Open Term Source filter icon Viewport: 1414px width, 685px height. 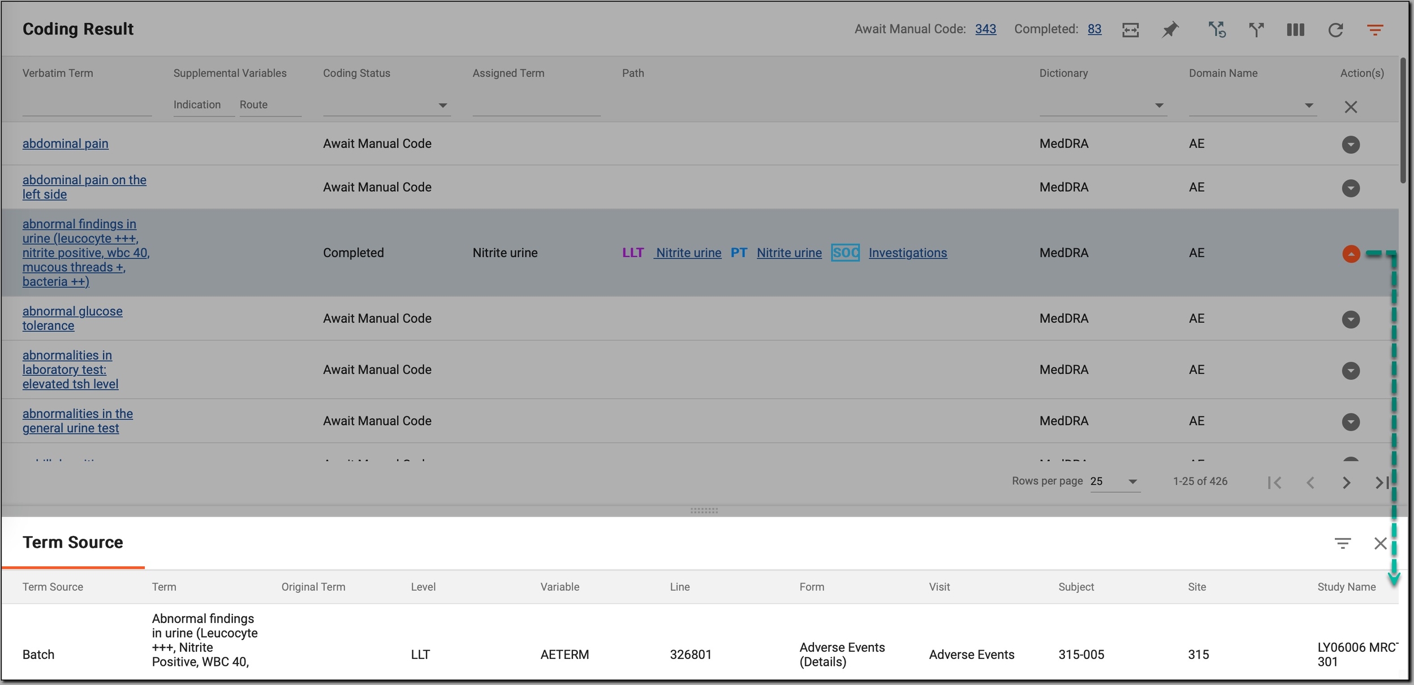coord(1343,544)
